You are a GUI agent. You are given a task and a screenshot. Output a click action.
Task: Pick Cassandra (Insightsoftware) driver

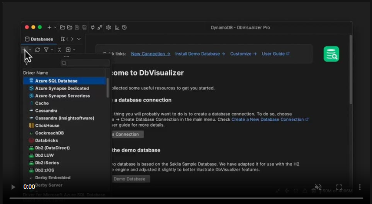(65, 118)
